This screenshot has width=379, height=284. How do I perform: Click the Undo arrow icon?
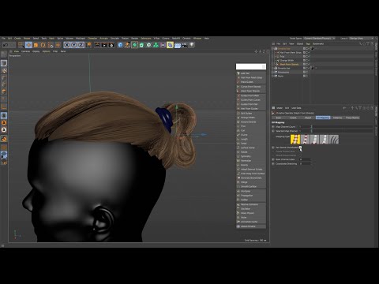point(6,45)
